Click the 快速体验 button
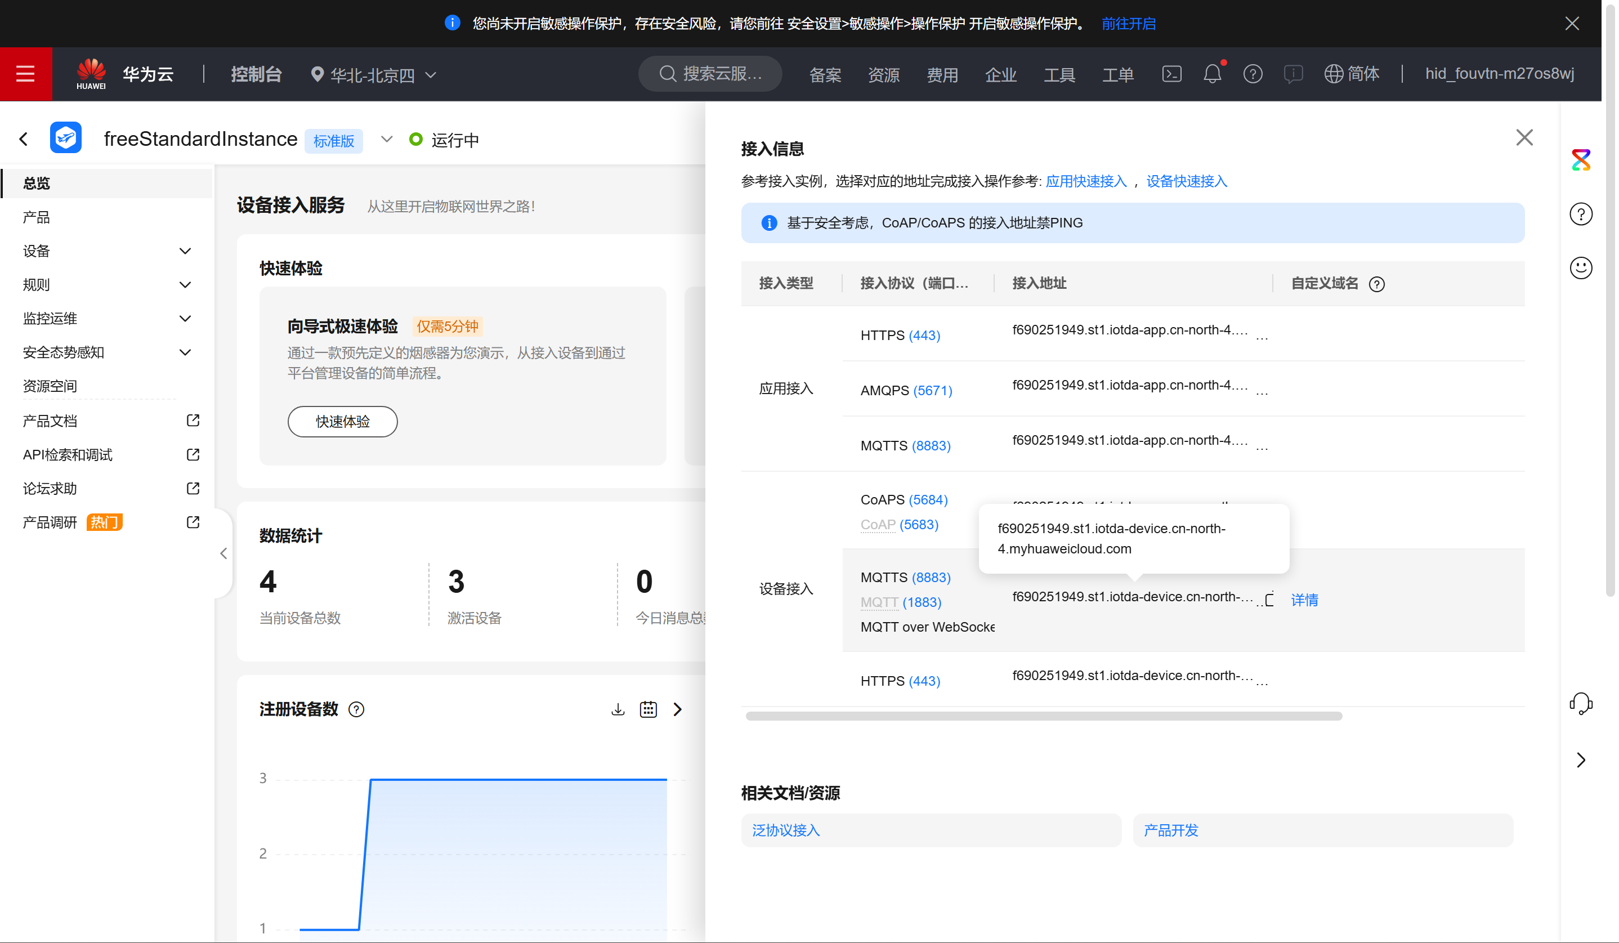The width and height of the screenshot is (1619, 943). pyautogui.click(x=342, y=422)
